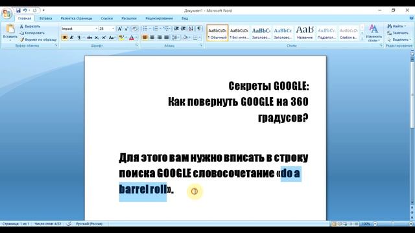The width and height of the screenshot is (415, 233).
Task: Apply bulleted list
Action: pyautogui.click(x=145, y=28)
